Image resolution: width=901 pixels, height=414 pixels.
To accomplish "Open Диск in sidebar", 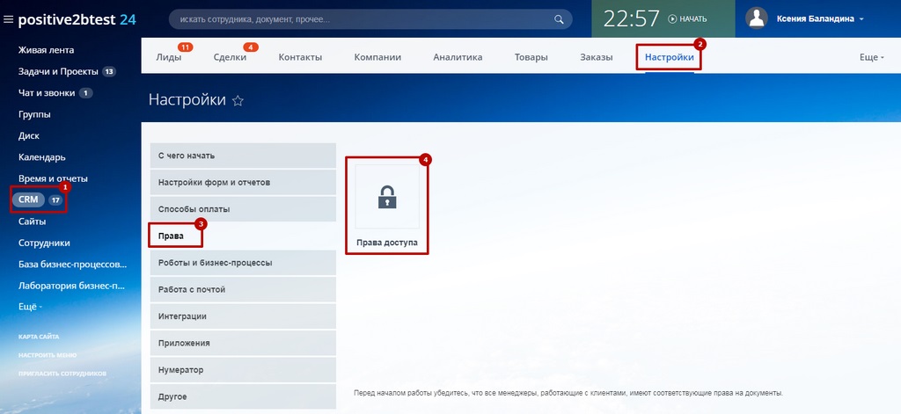I will (x=29, y=135).
